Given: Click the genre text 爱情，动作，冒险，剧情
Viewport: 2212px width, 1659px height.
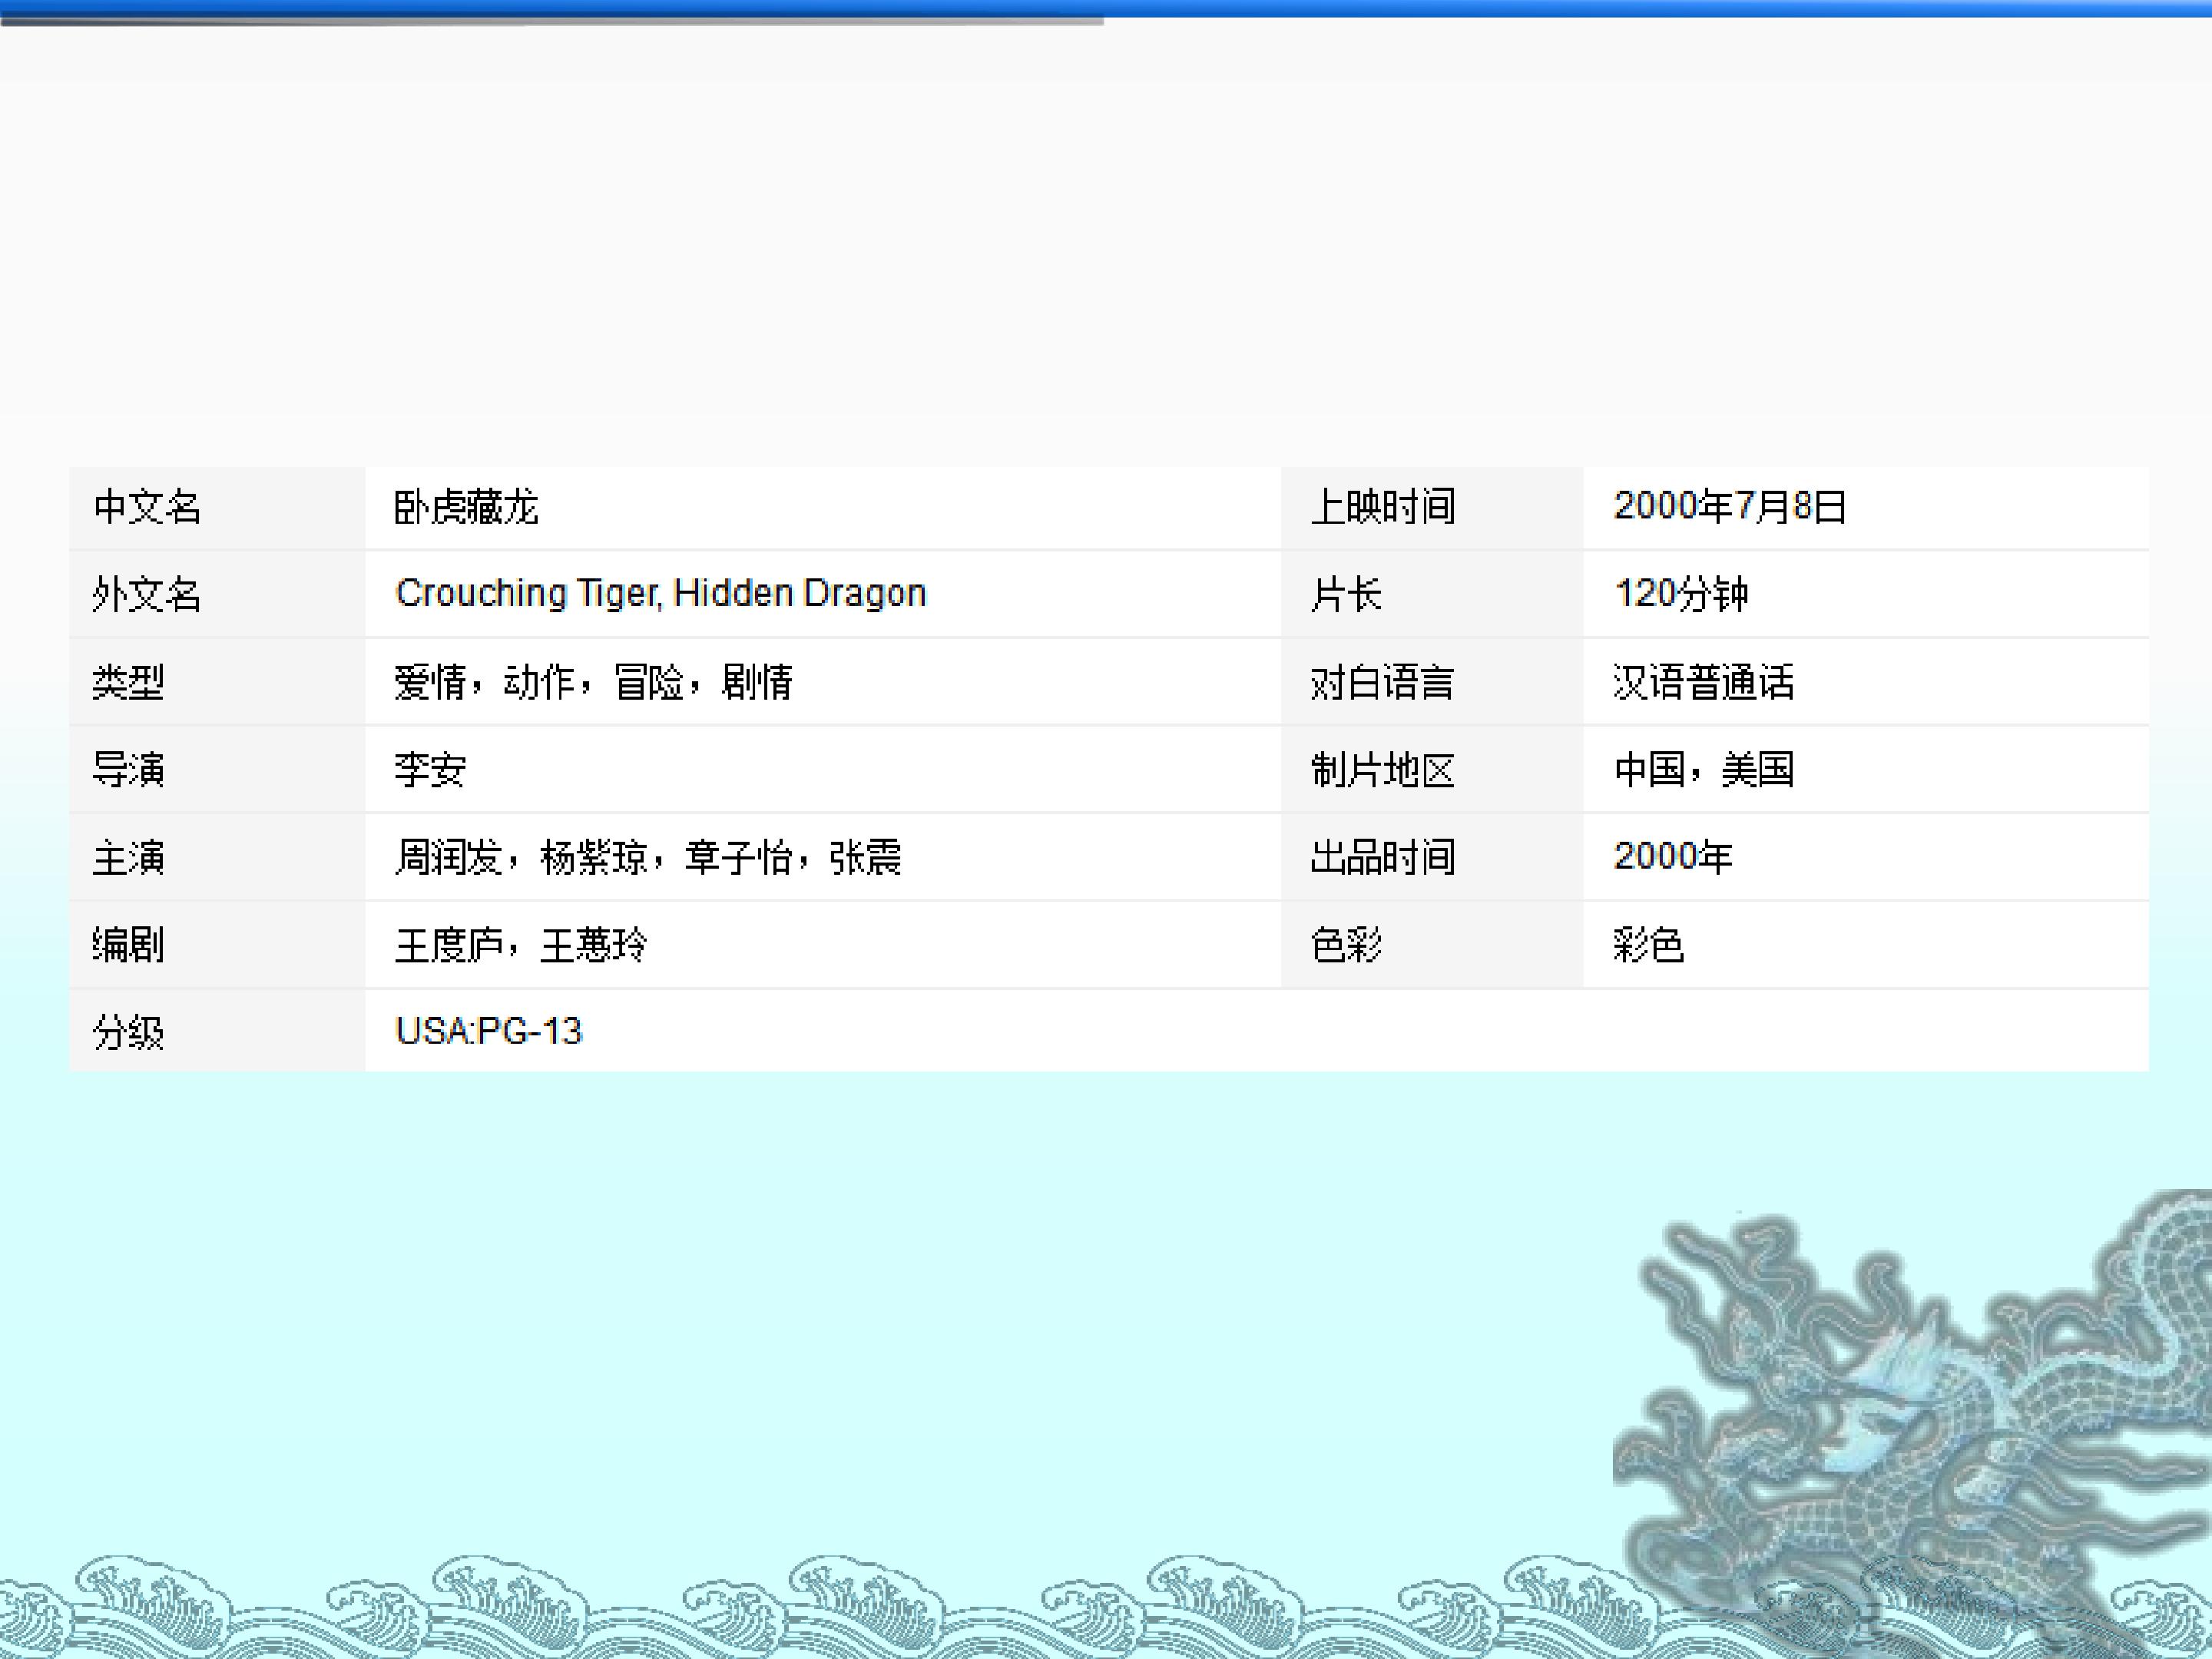Looking at the screenshot, I should (x=593, y=682).
